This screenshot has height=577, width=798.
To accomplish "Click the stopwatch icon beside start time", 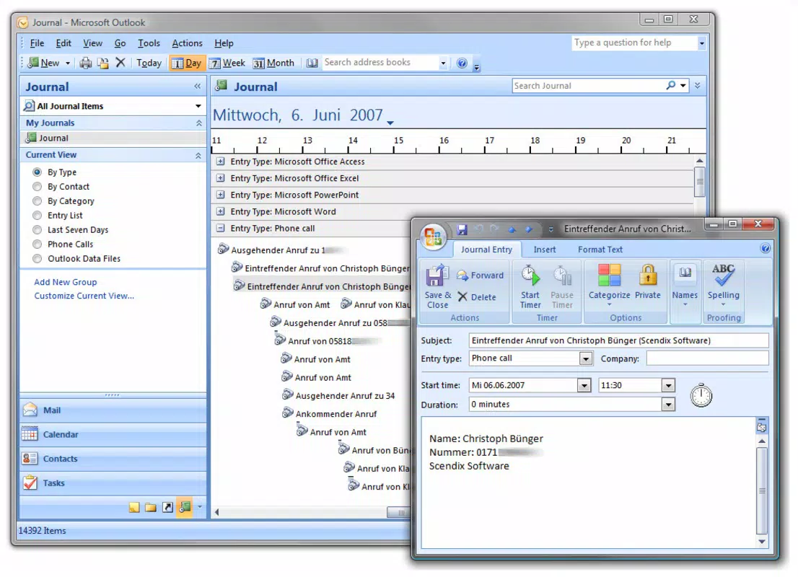I will [701, 395].
